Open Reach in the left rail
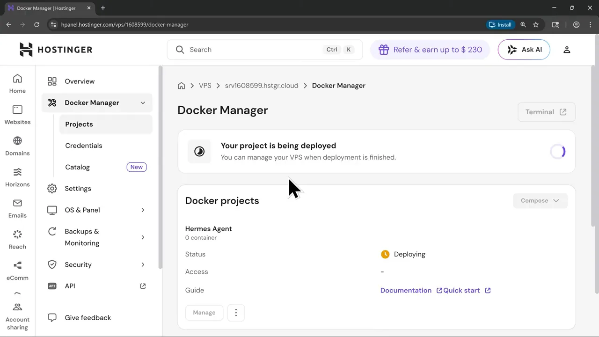 point(17,240)
